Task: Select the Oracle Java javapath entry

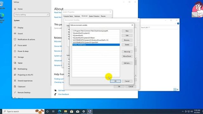Action: coord(96,31)
